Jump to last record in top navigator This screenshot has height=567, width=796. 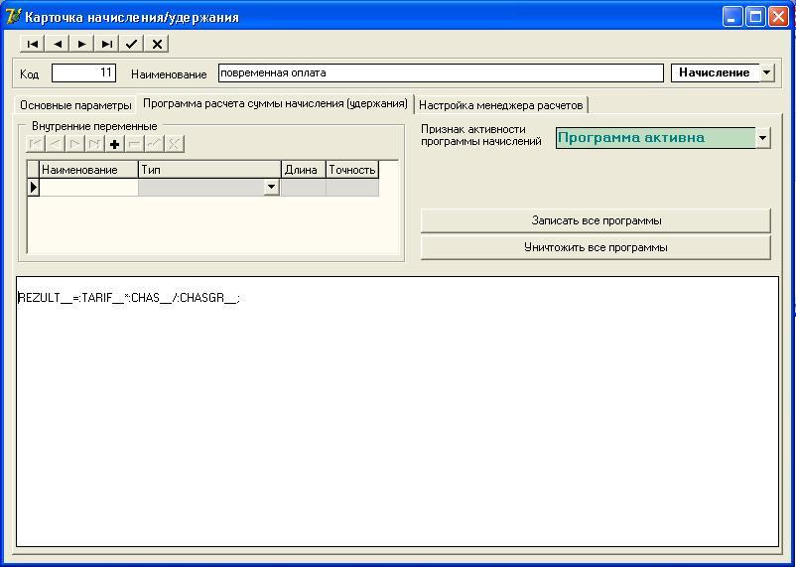(107, 44)
